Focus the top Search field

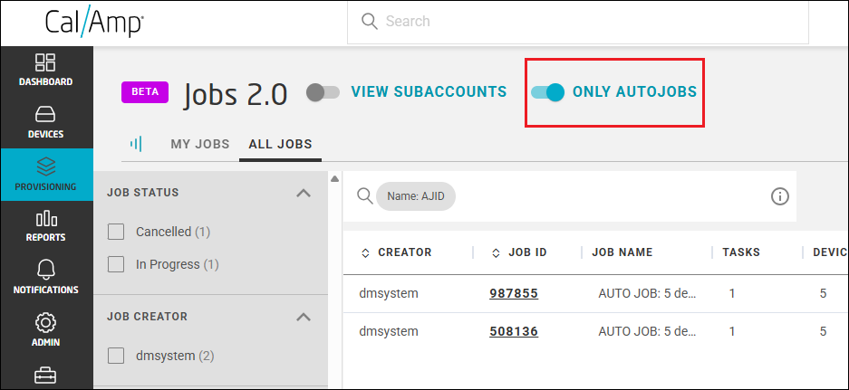pyautogui.click(x=578, y=22)
